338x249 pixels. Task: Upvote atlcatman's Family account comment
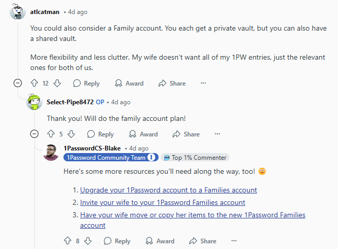coord(35,83)
